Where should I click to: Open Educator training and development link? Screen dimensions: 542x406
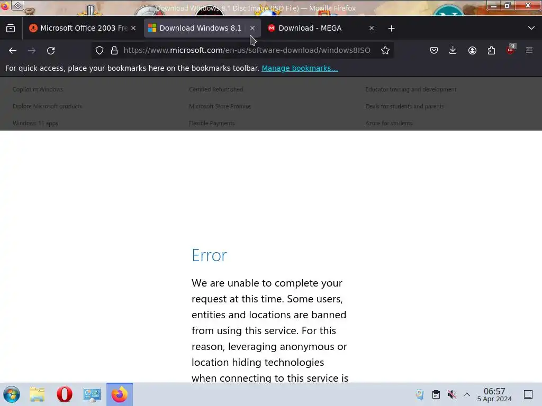411,89
